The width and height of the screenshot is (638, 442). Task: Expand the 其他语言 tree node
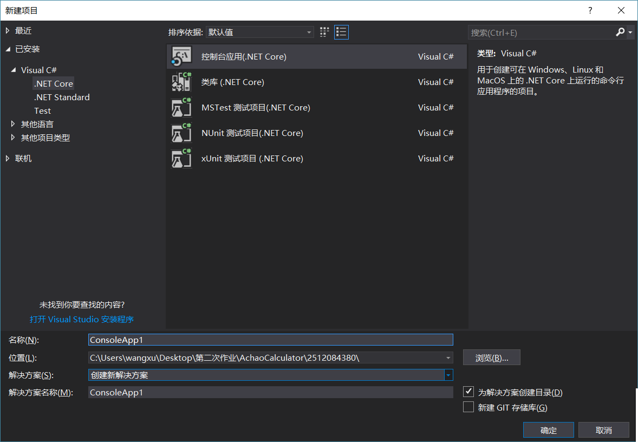[13, 123]
